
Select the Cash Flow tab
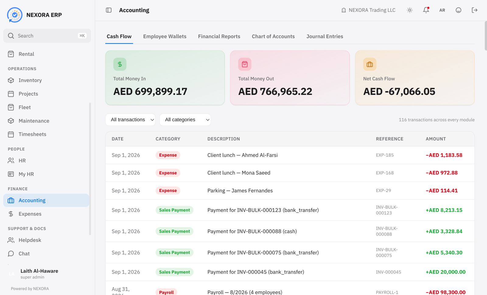pyautogui.click(x=119, y=36)
